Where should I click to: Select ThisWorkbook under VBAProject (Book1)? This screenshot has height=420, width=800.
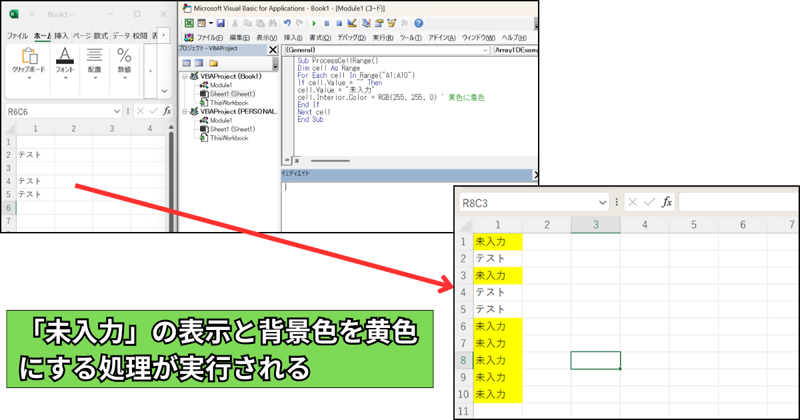pos(229,103)
